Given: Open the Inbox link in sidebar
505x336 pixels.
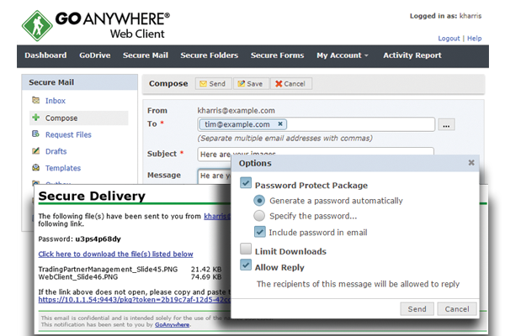Looking at the screenshot, I should [56, 101].
